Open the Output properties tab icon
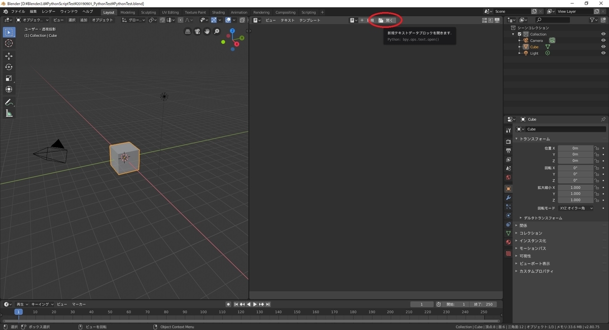Image resolution: width=609 pixels, height=330 pixels. click(x=509, y=151)
